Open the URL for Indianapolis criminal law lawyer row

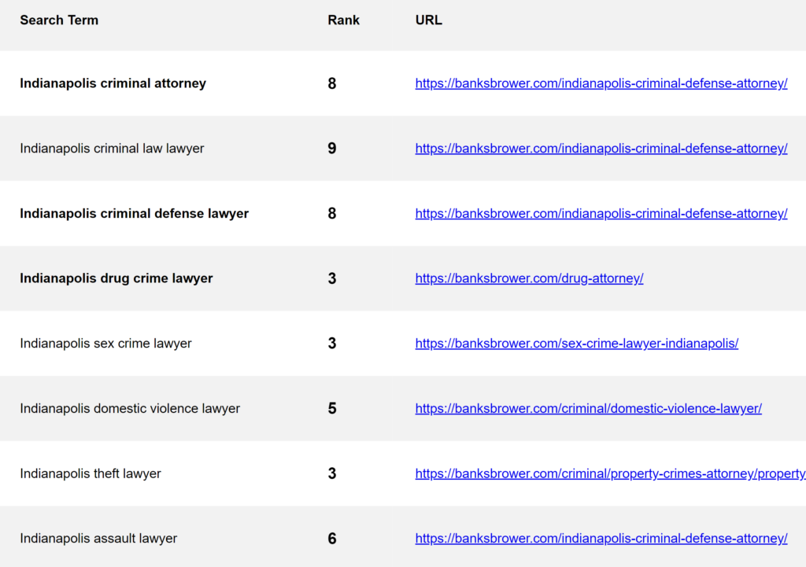(x=601, y=149)
